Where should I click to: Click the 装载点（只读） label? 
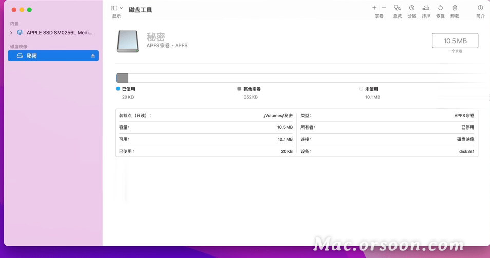135,116
